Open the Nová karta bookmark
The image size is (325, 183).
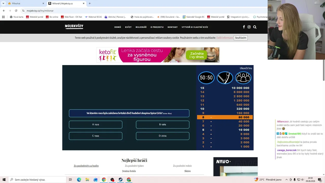(x=17, y=17)
